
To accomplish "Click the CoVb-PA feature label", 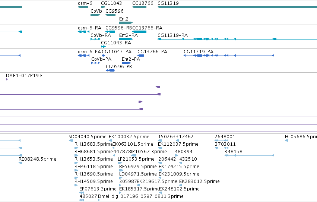I will click(101, 59).
